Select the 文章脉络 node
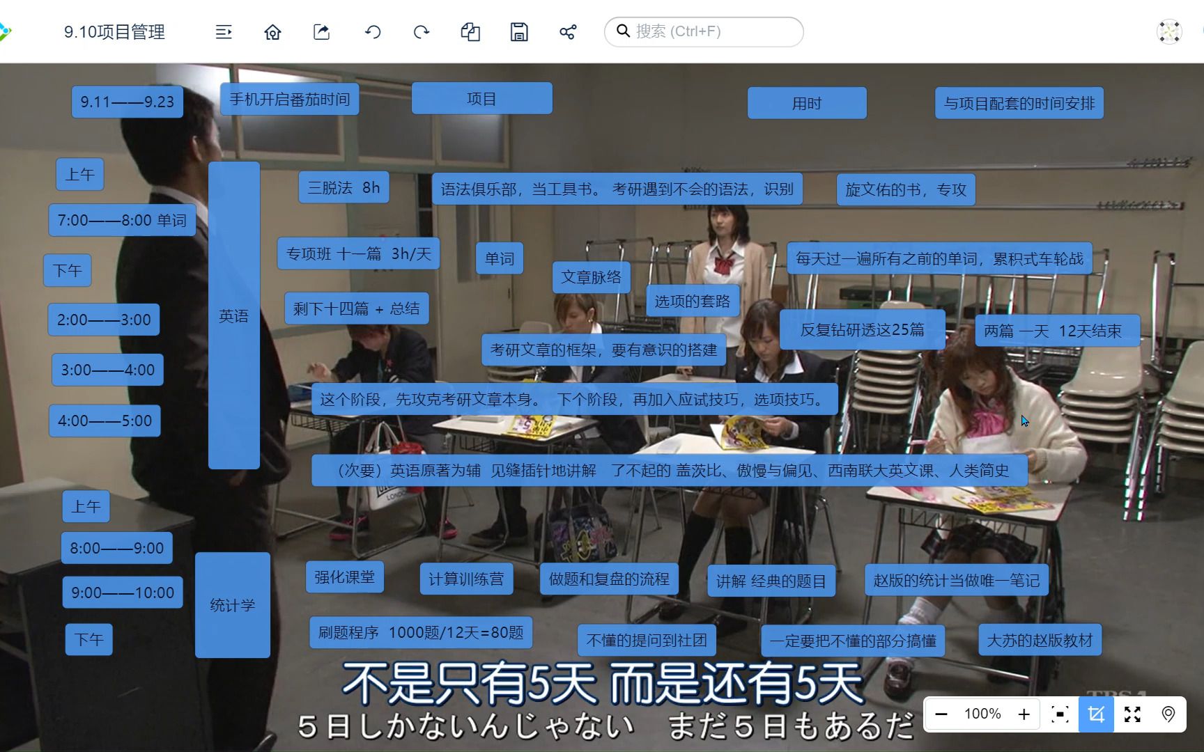This screenshot has width=1204, height=752. pos(591,276)
